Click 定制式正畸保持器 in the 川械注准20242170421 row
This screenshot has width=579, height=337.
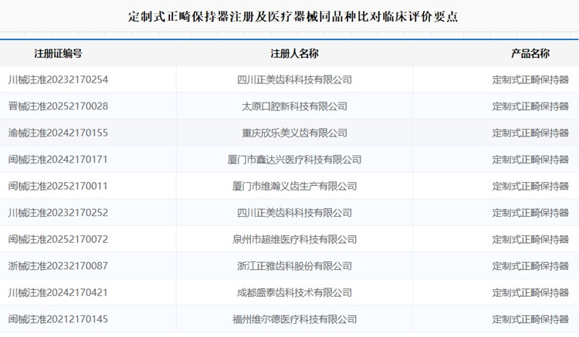pyautogui.click(x=530, y=292)
